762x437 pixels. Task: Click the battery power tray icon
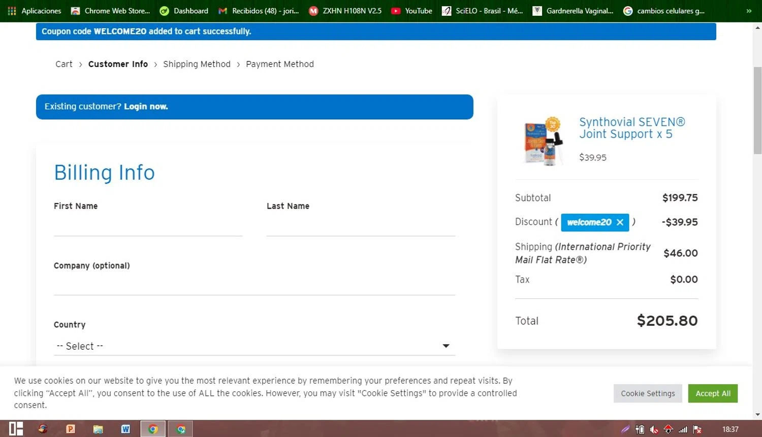(x=640, y=429)
